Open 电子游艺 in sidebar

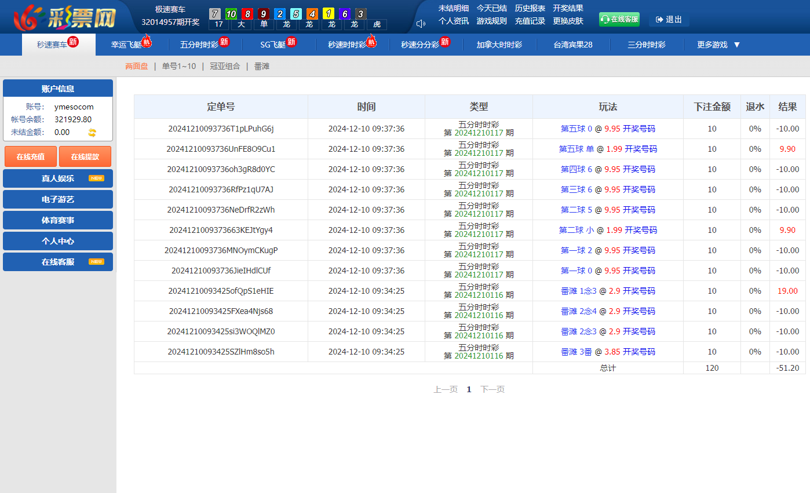(58, 199)
